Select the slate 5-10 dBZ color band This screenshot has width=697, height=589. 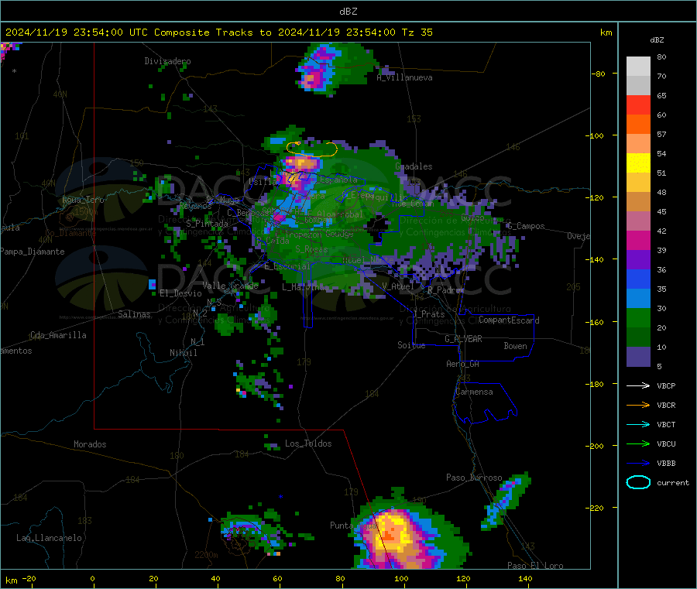point(638,357)
